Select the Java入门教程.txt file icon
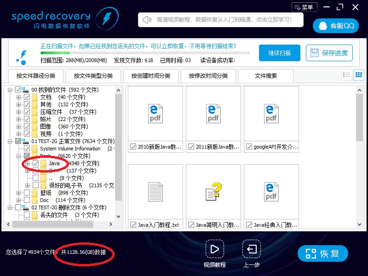Screen dimensions: 368x276 (155, 191)
